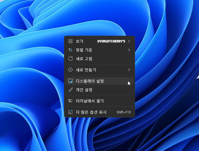Click the 새로 만들기 plus circle icon
Screen dimensions: 199x151
coord(71,70)
